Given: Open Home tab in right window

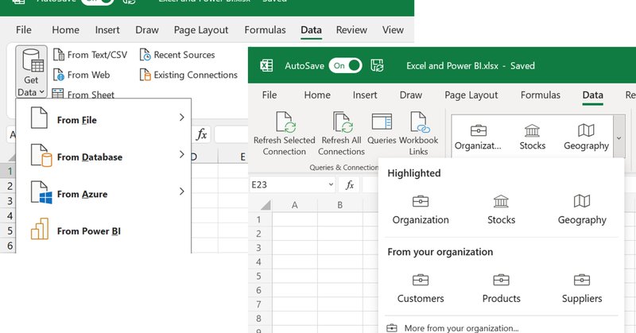Looking at the screenshot, I should pos(317,95).
